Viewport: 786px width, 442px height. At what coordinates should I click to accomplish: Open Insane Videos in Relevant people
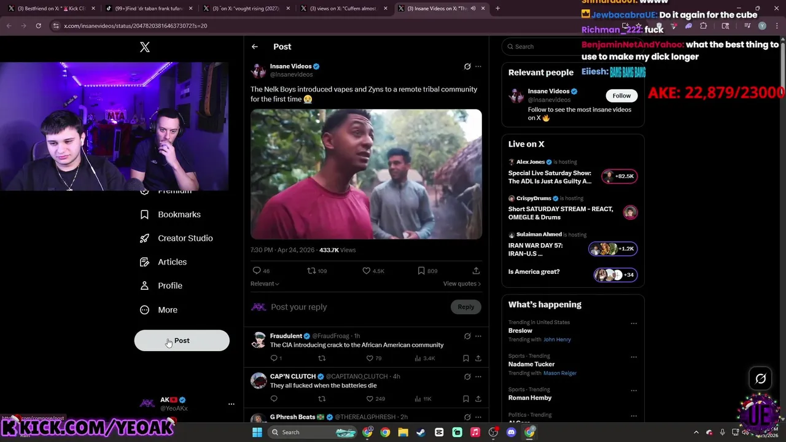click(x=549, y=91)
